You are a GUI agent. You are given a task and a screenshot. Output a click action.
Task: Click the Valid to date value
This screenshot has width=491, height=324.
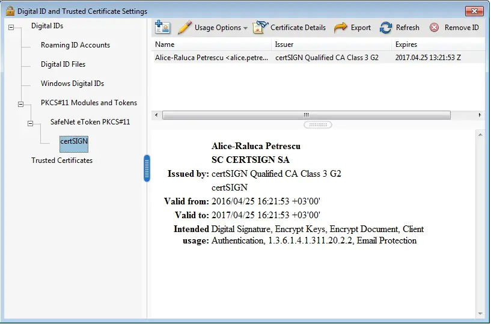click(x=266, y=215)
